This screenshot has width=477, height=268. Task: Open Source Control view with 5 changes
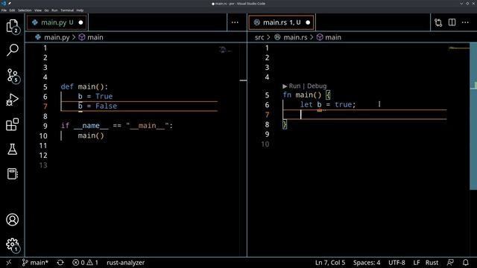(x=12, y=75)
